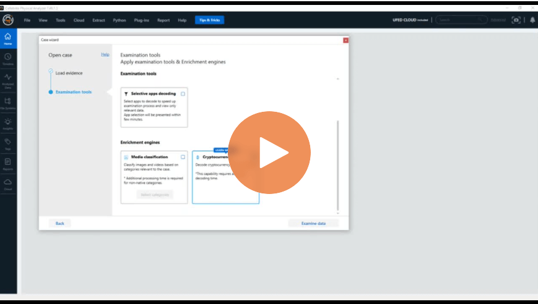
Task: Open the Extract menu
Action: click(x=98, y=20)
